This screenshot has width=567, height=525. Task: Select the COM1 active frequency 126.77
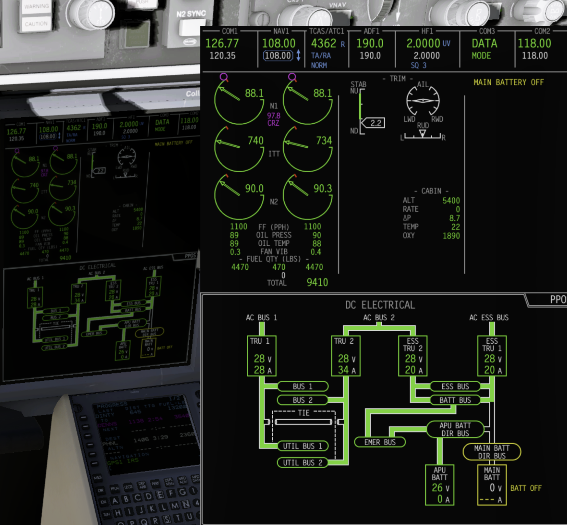pyautogui.click(x=222, y=44)
